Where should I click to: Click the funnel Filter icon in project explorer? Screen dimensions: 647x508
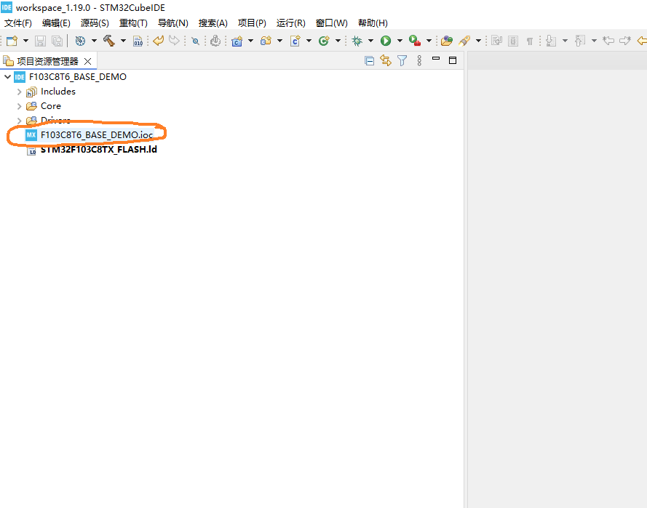402,61
